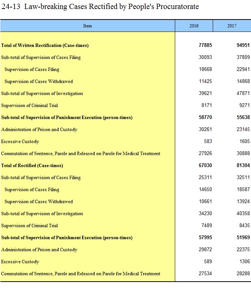Click the Investigation value 34230

(x=205, y=213)
